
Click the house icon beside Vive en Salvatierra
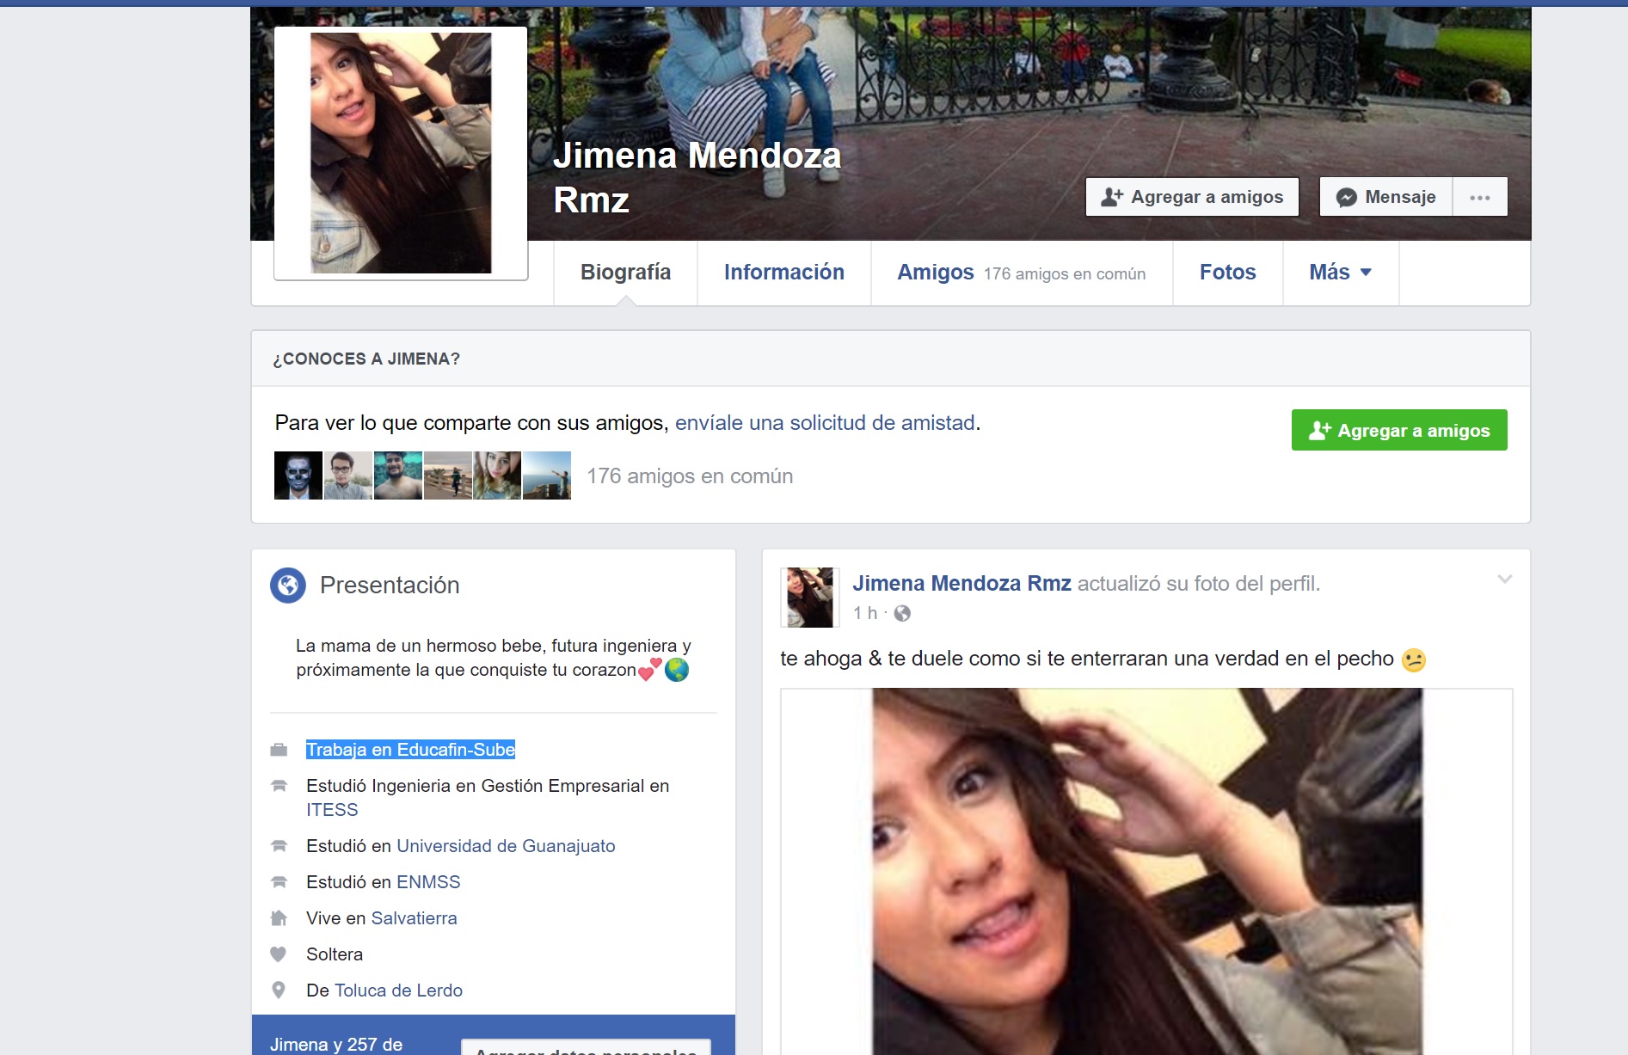278,918
